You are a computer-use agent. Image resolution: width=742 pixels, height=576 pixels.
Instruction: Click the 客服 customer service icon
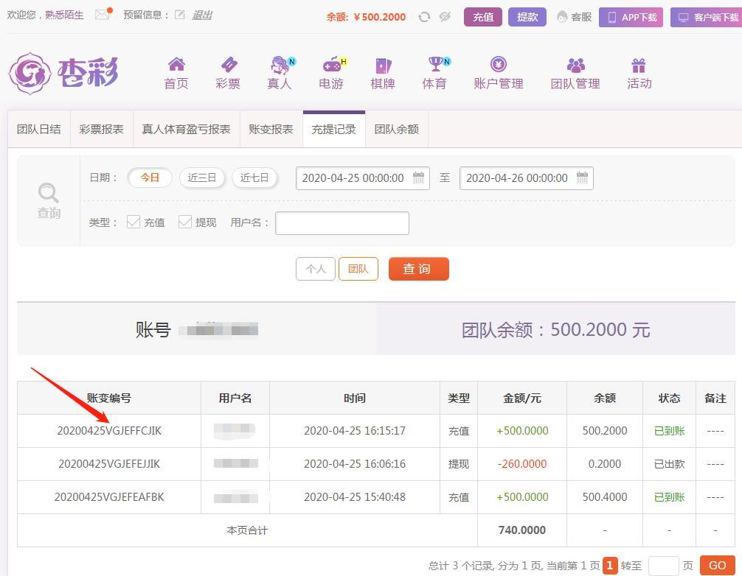click(x=563, y=17)
